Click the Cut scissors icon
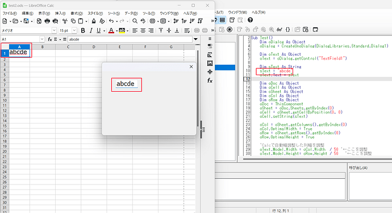The width and height of the screenshot is (392, 213). [65, 21]
